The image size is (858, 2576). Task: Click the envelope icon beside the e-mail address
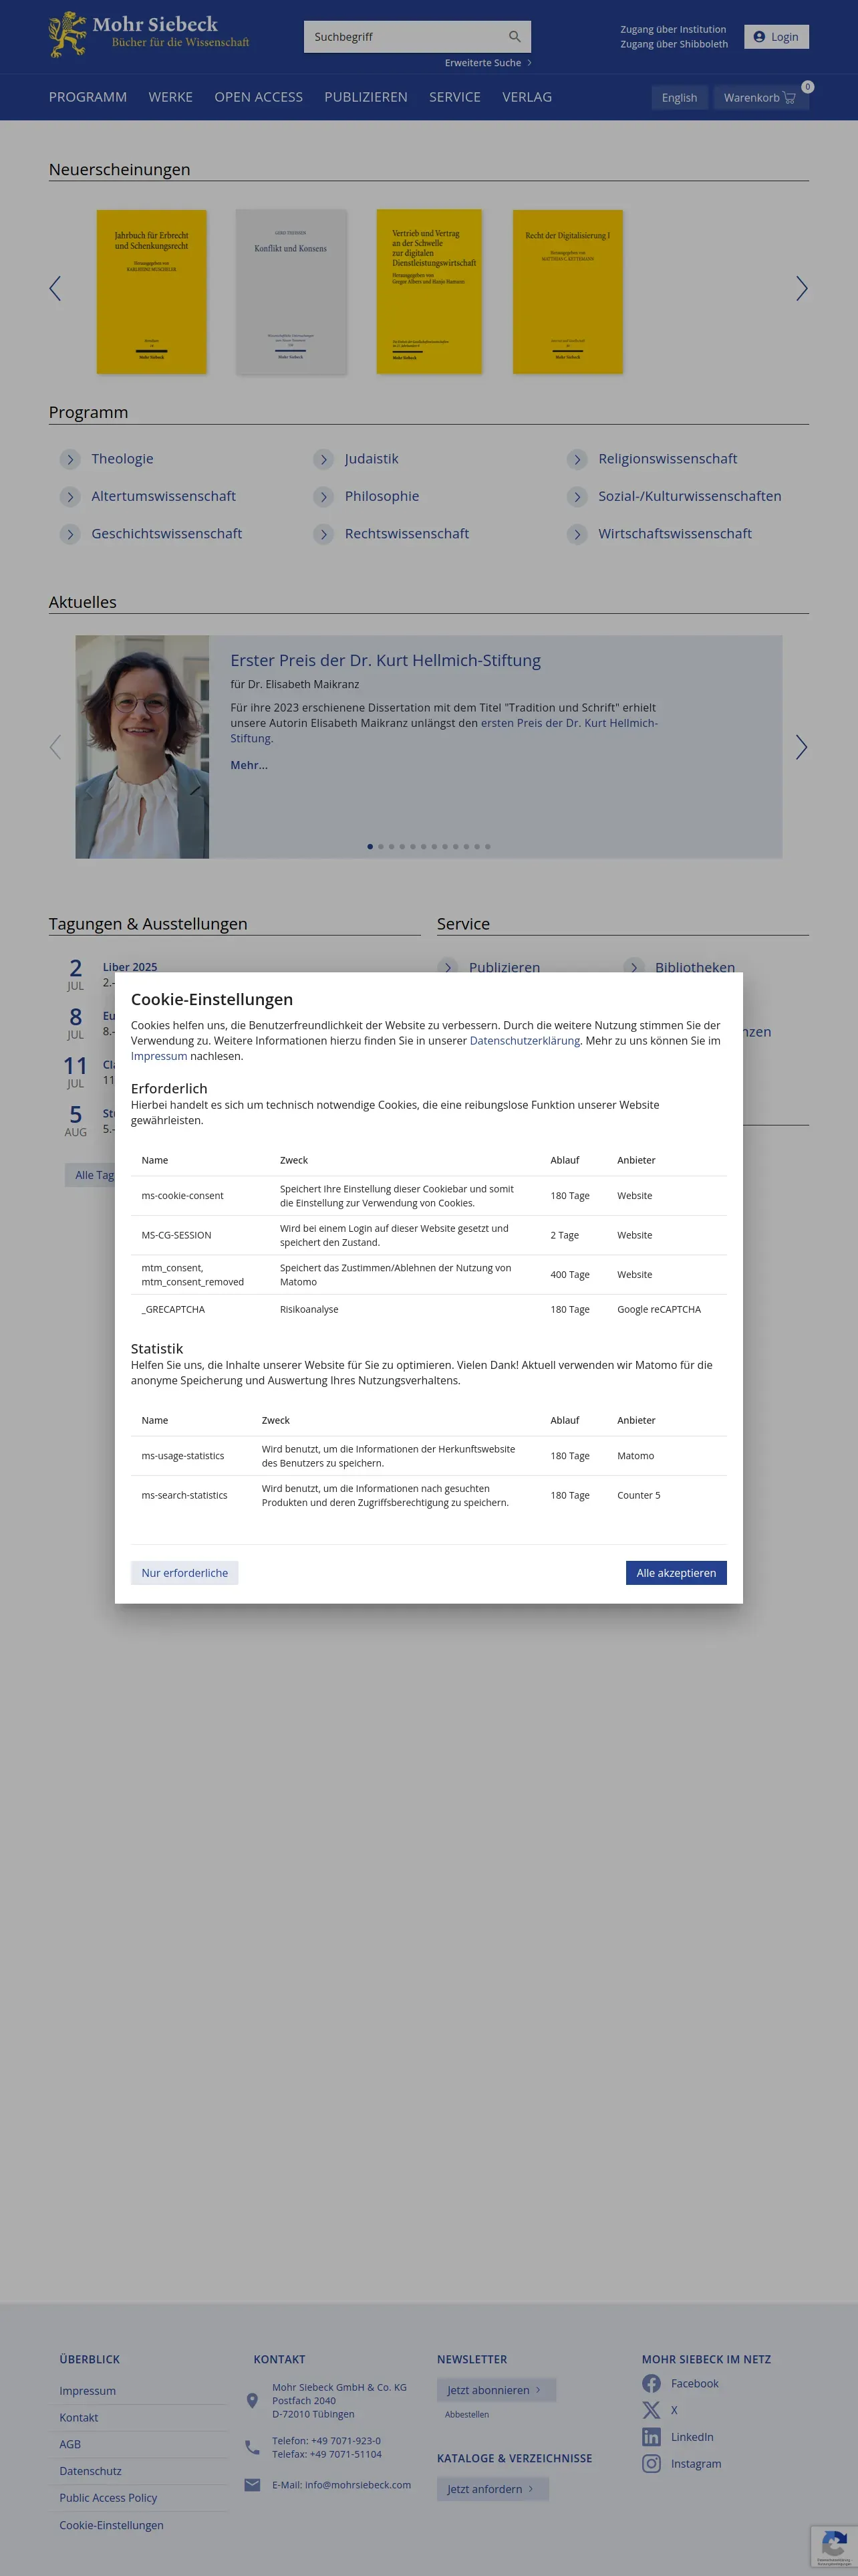pos(252,2485)
